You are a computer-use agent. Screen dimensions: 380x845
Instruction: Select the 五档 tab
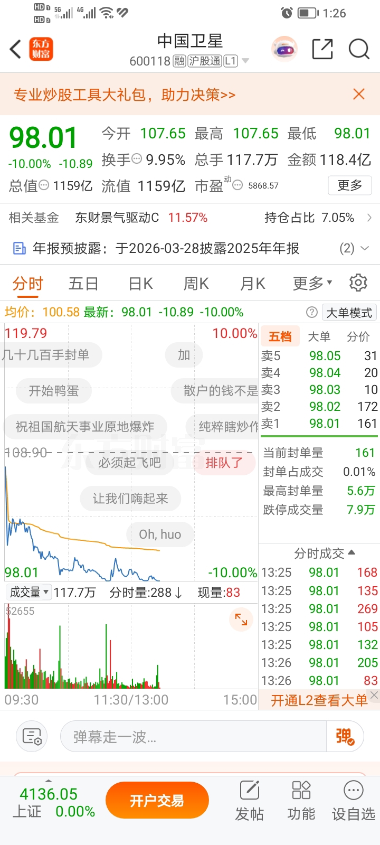click(x=280, y=336)
